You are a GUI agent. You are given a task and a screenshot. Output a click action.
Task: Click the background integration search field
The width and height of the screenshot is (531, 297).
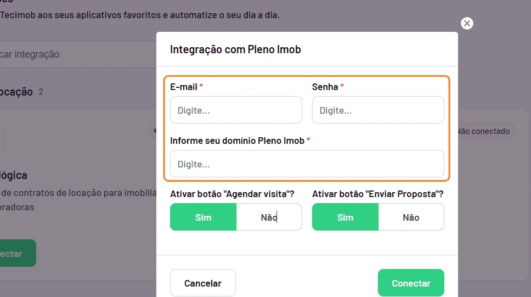(x=78, y=54)
